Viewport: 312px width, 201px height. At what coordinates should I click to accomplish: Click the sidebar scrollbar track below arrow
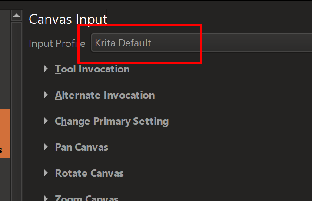pos(17,109)
